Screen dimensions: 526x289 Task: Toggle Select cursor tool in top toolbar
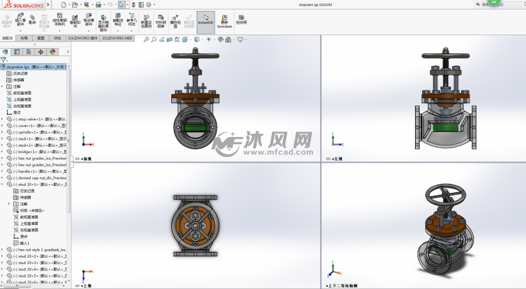(x=121, y=4)
